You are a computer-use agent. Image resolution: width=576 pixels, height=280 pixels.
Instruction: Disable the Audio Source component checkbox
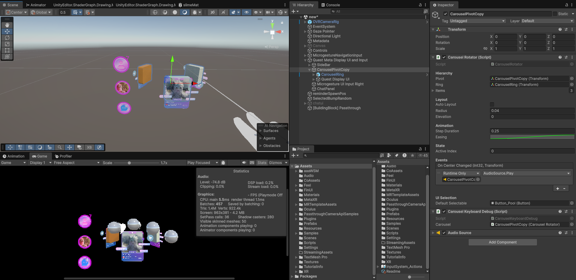(x=444, y=233)
